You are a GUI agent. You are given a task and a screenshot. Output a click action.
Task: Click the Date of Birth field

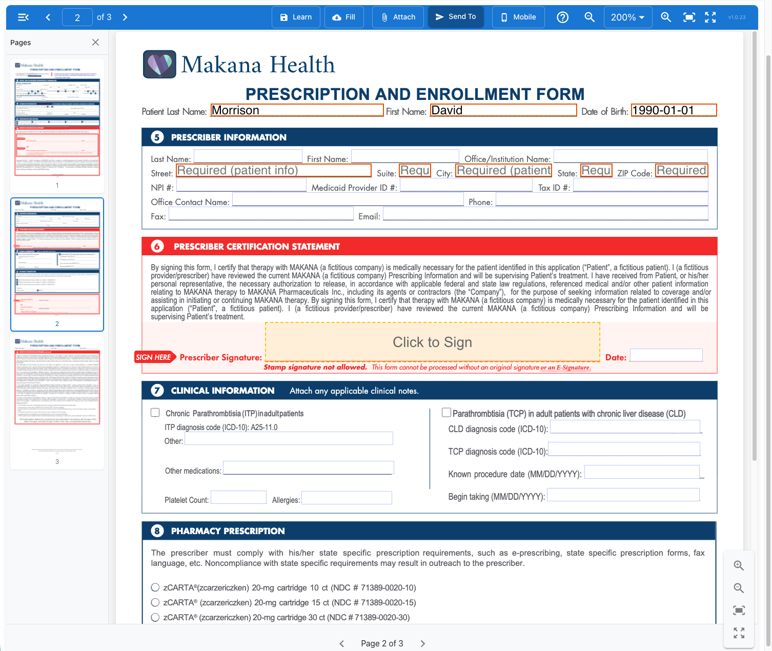(x=674, y=110)
